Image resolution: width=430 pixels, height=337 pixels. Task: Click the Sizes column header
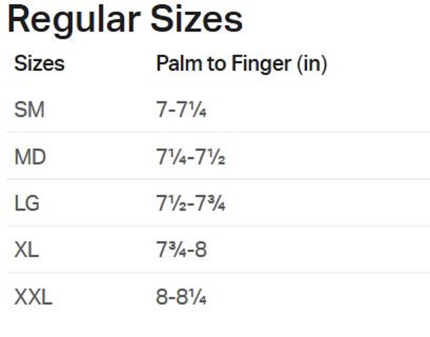[39, 64]
